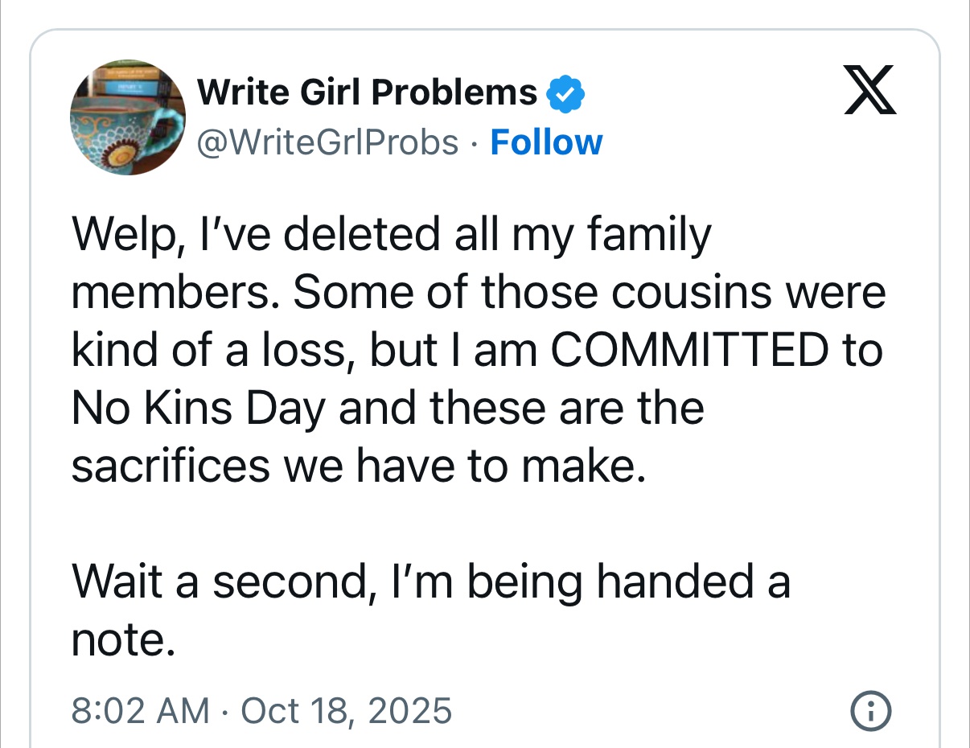Click the blue verified badge

pos(565,96)
